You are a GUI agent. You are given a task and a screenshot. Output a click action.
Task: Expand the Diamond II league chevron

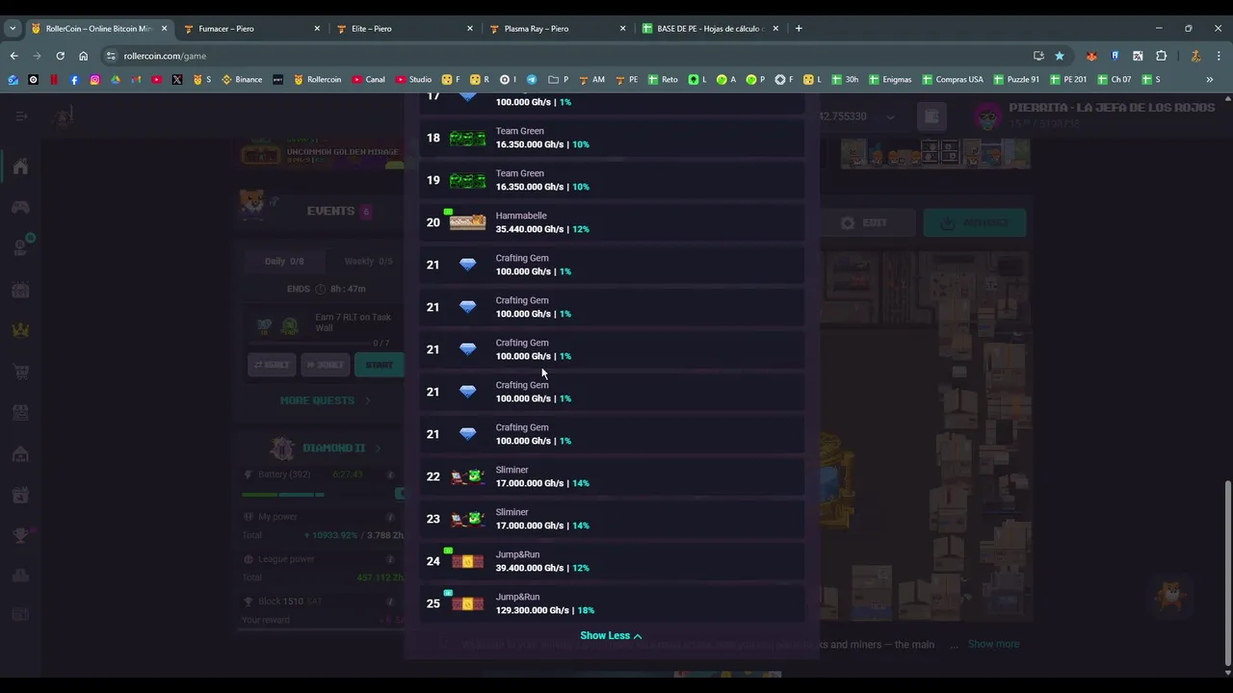378,449
